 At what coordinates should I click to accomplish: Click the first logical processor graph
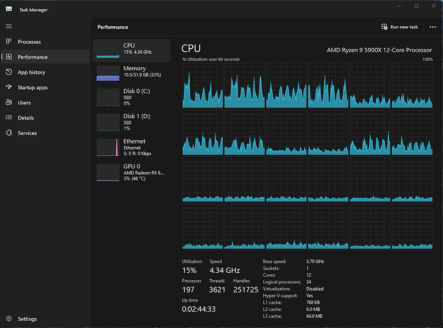coord(203,85)
